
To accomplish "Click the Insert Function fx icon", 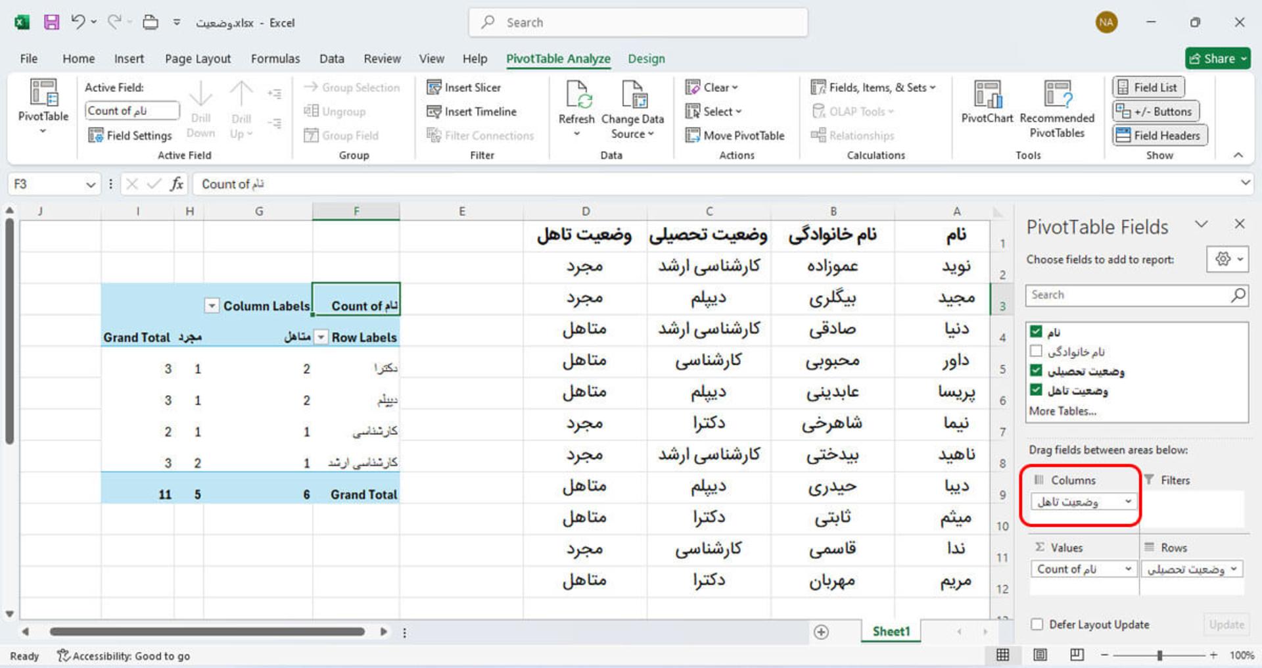I will (176, 184).
